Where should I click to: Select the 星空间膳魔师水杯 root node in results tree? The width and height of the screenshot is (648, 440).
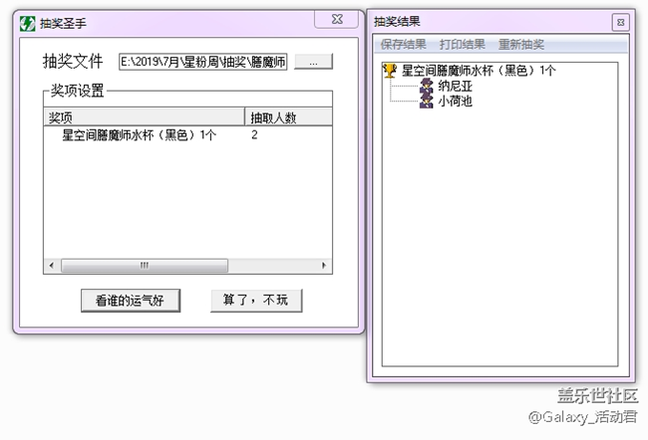coord(479,71)
